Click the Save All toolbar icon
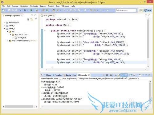 coord(13,10)
